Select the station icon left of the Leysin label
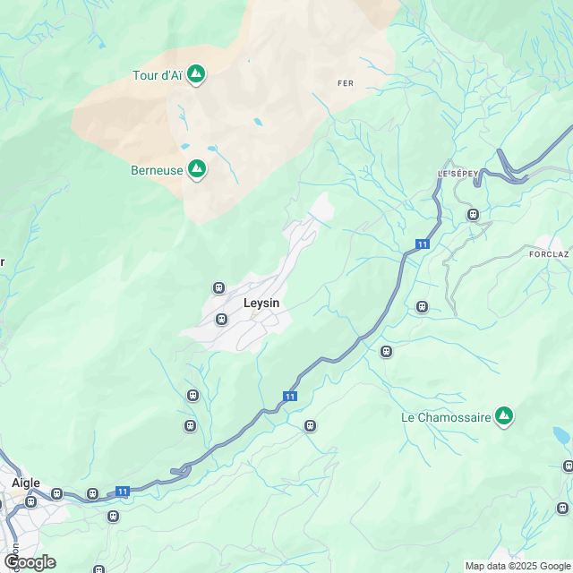Screen dimensions: 573x573 (221, 320)
